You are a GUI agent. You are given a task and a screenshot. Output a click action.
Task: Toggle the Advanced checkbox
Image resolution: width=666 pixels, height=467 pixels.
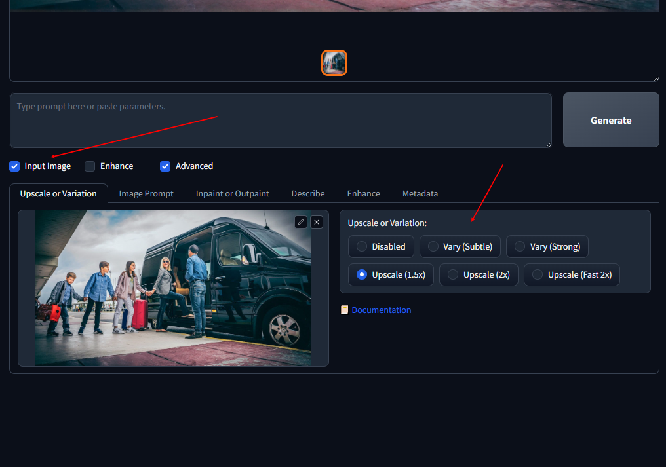165,166
